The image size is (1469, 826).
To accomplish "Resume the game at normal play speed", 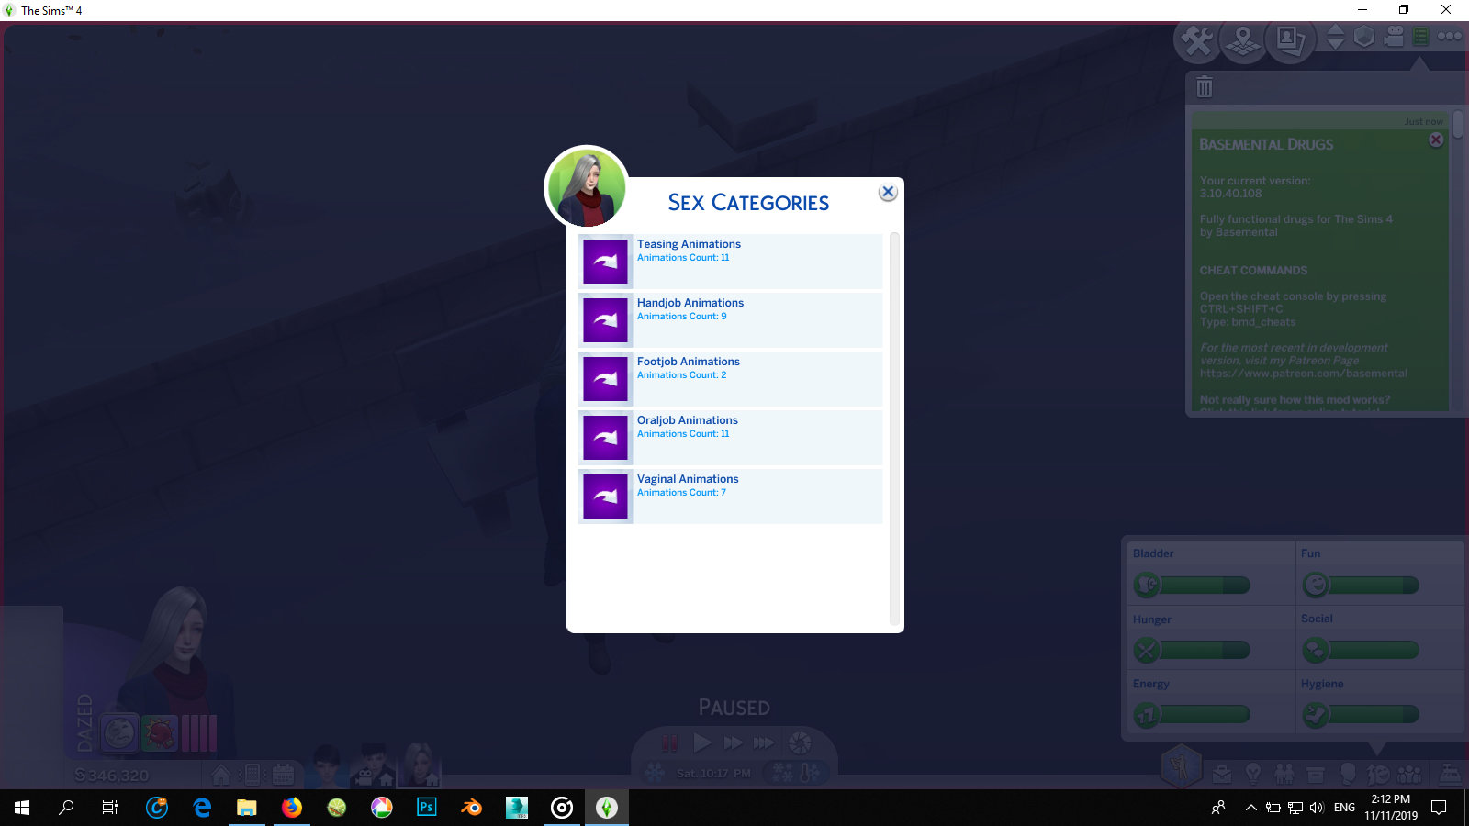I will click(702, 742).
